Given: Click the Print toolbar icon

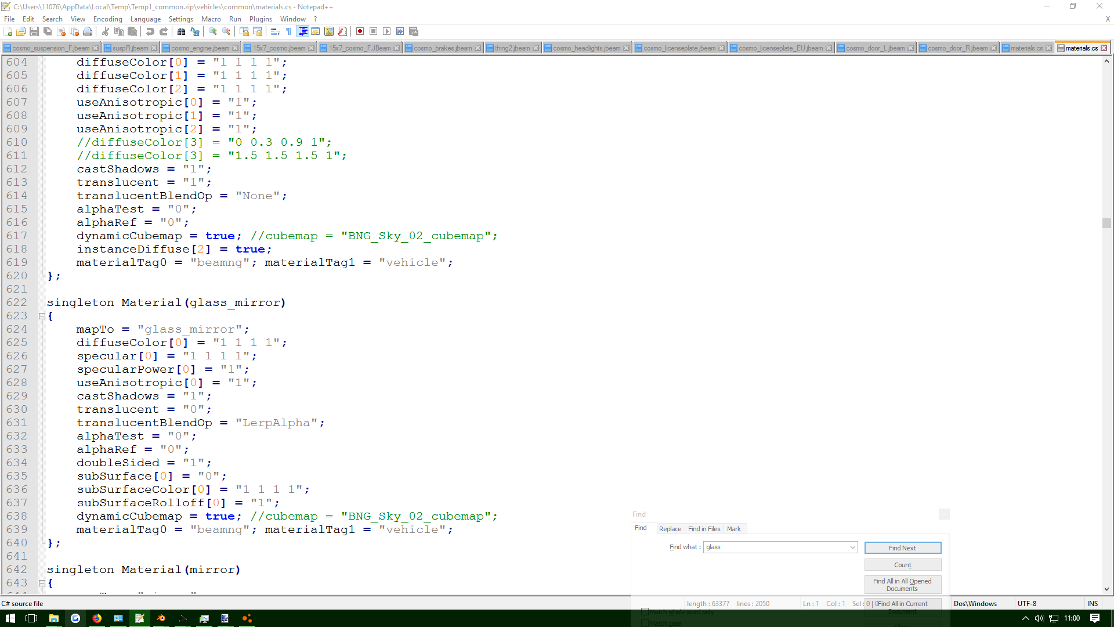Looking at the screenshot, I should [x=88, y=31].
